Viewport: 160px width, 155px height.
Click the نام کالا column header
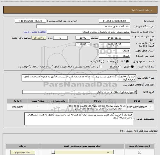point(97,101)
